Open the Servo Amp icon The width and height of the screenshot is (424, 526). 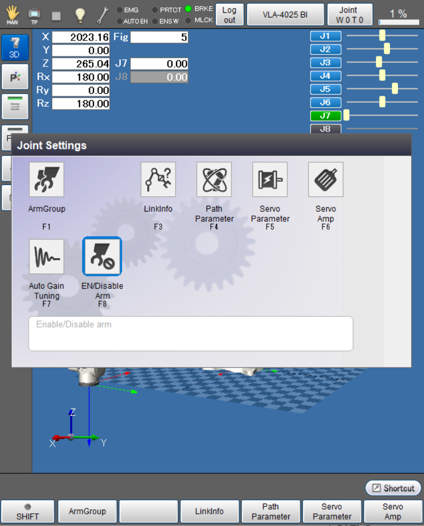(x=326, y=180)
